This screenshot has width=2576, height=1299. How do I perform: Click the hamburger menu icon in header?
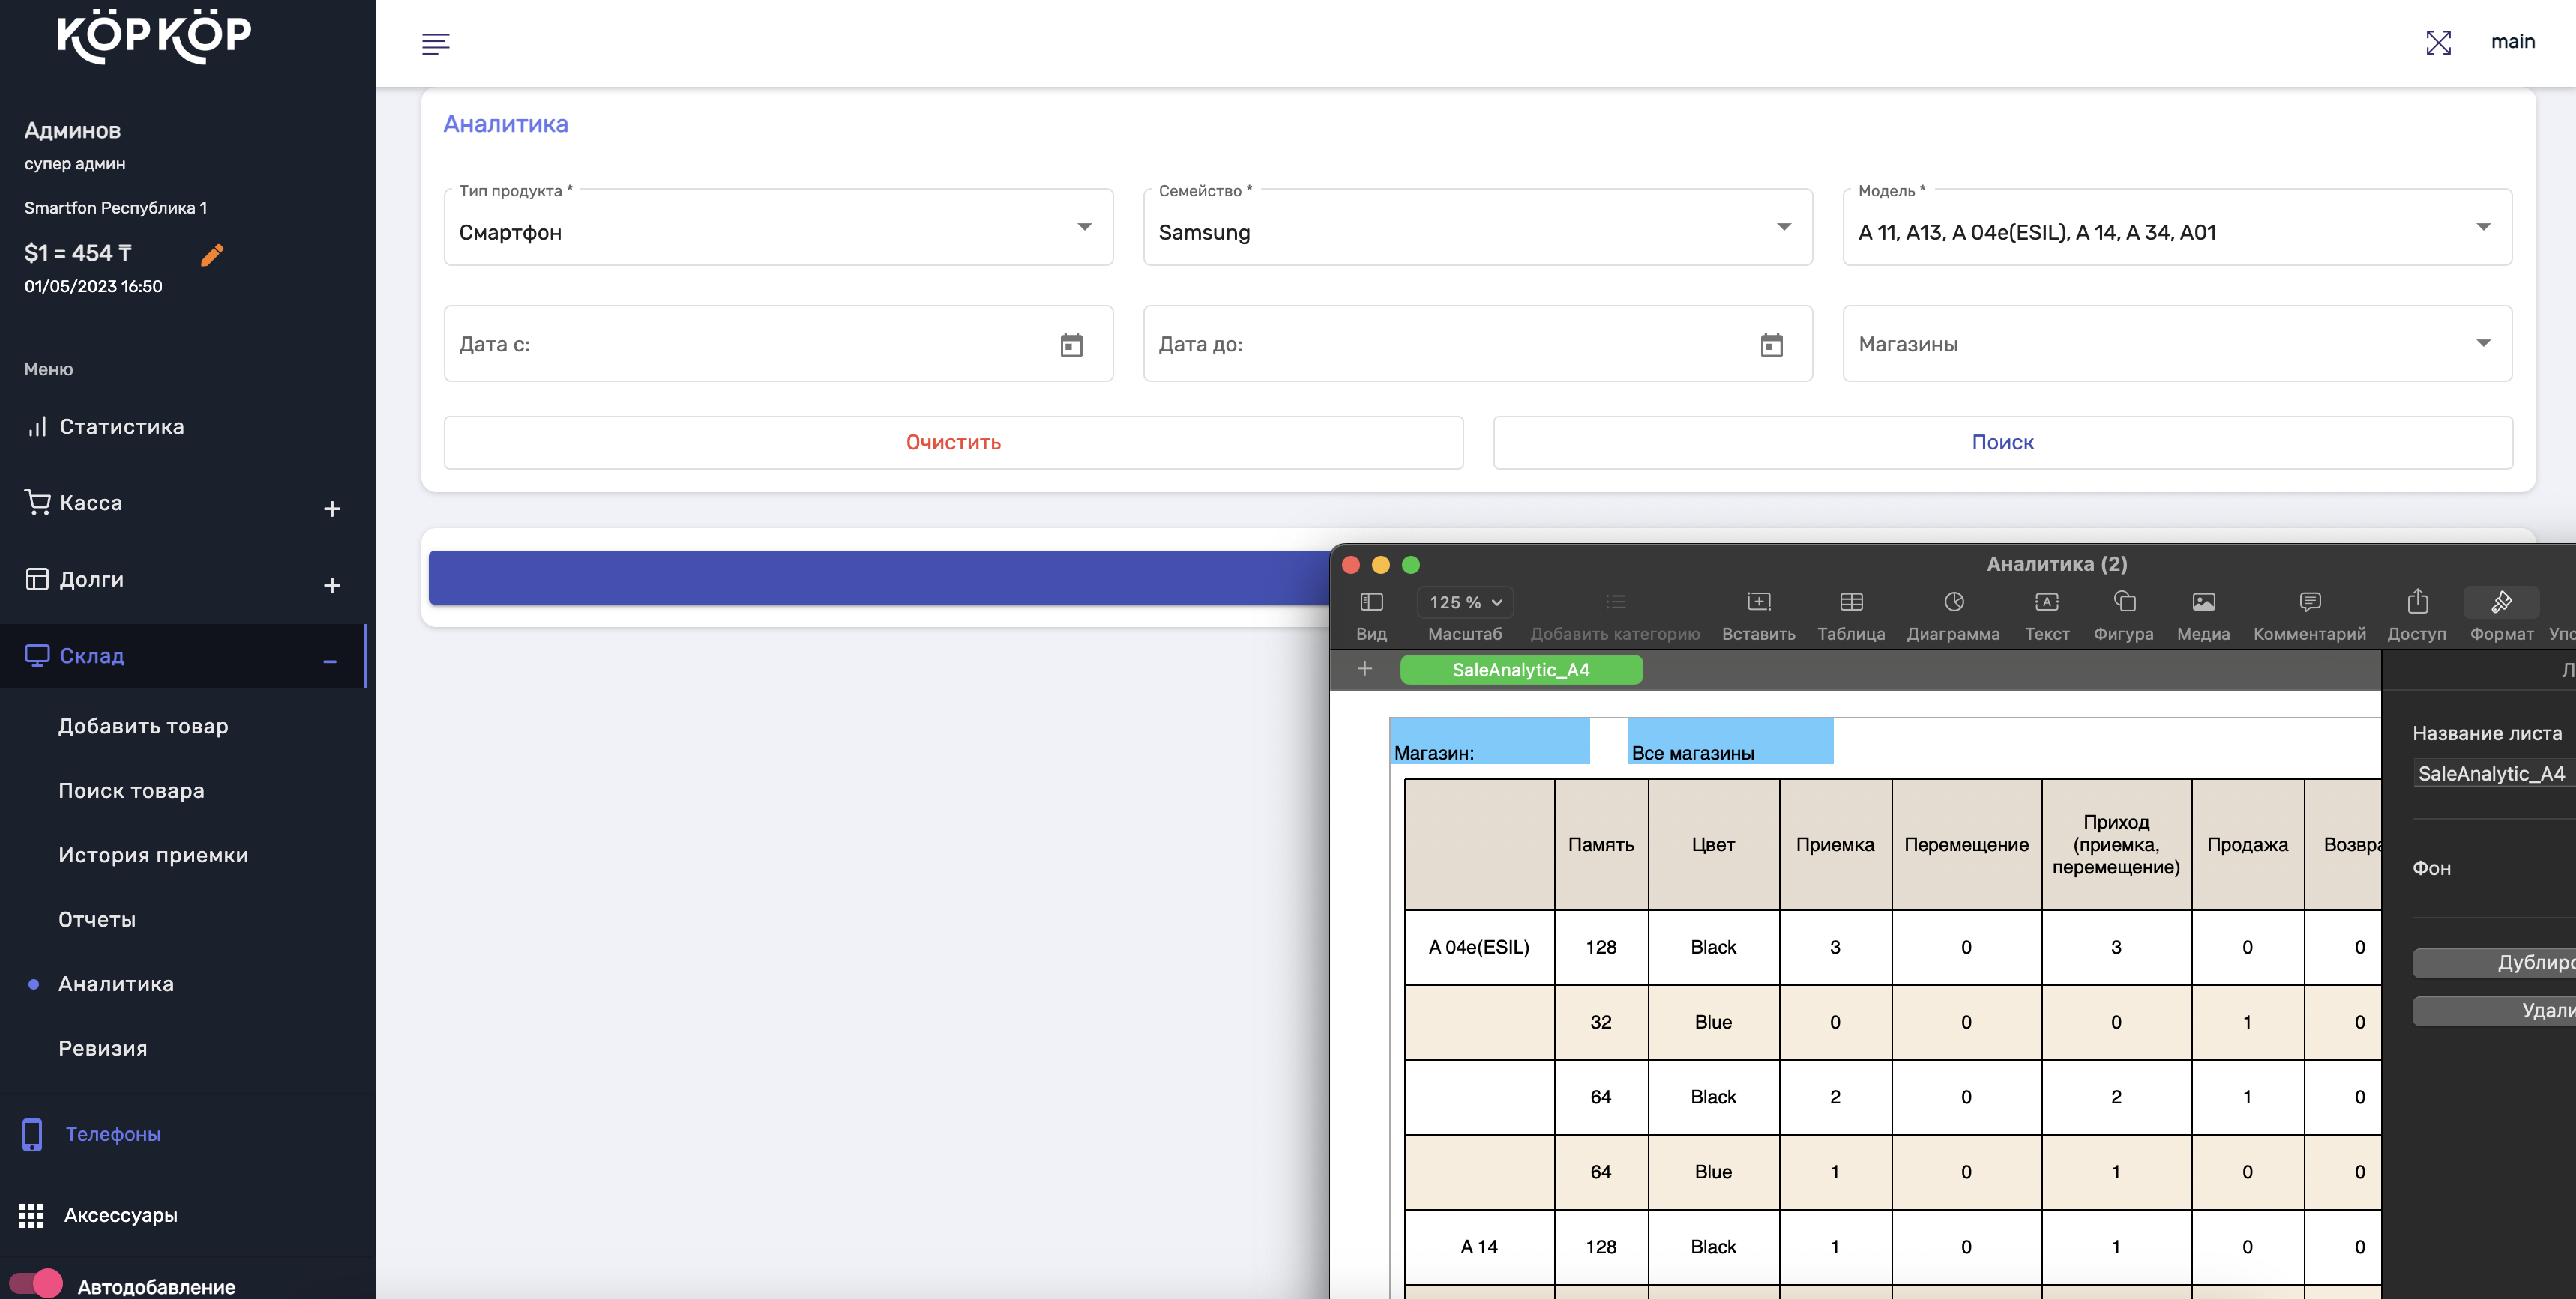tap(435, 43)
